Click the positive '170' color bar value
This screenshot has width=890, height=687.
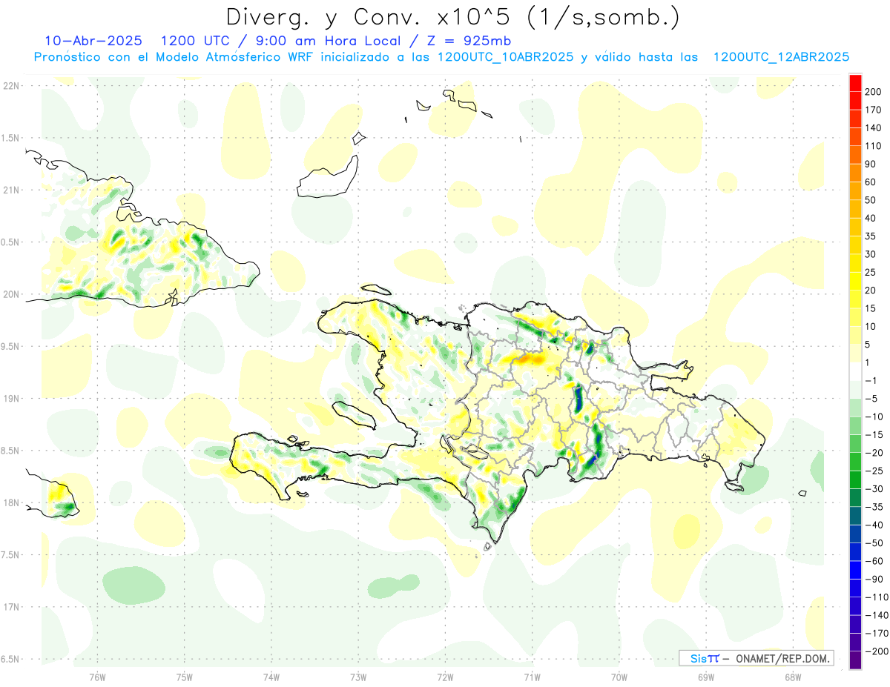pos(874,110)
